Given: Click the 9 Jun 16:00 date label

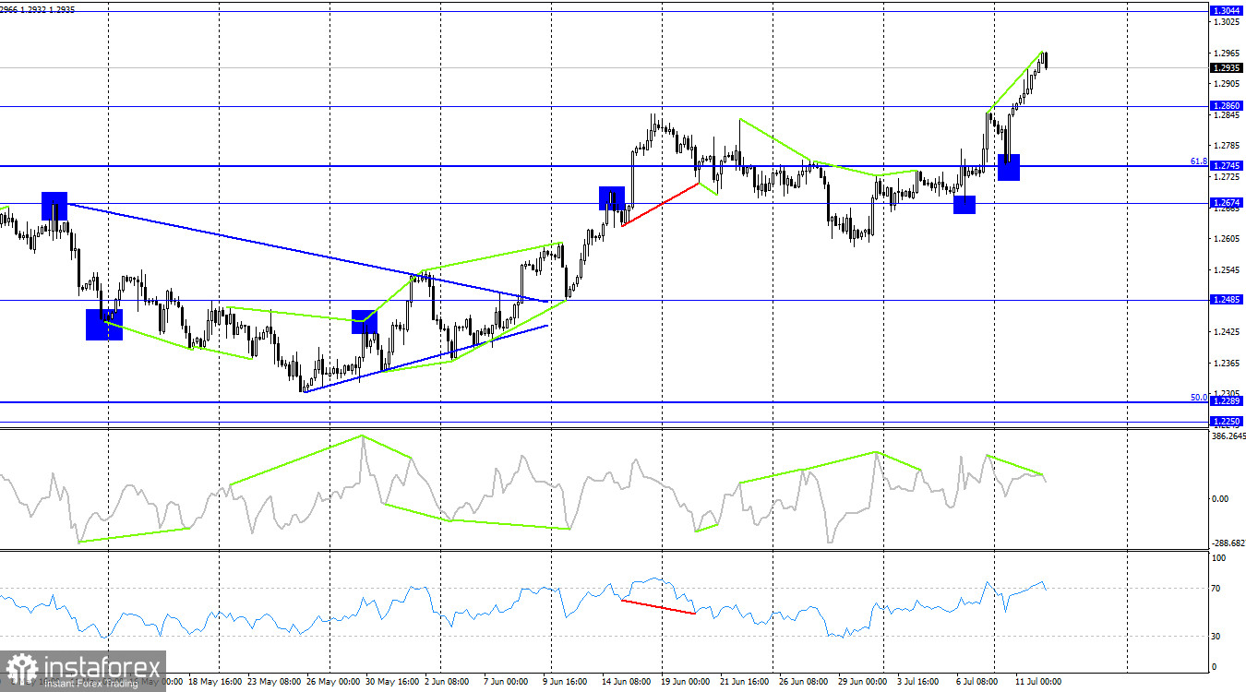Looking at the screenshot, I should [566, 684].
